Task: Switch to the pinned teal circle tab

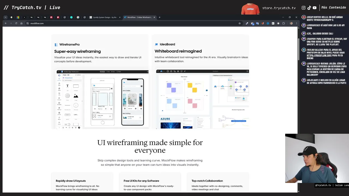Action: 71,17
